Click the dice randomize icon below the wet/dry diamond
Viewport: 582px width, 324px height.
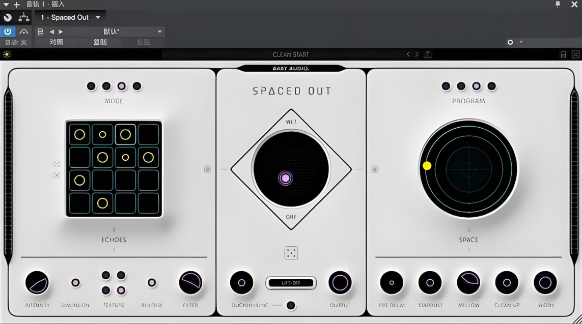click(x=291, y=253)
